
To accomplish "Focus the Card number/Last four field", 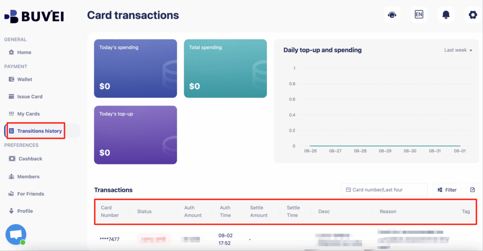I will click(384, 190).
